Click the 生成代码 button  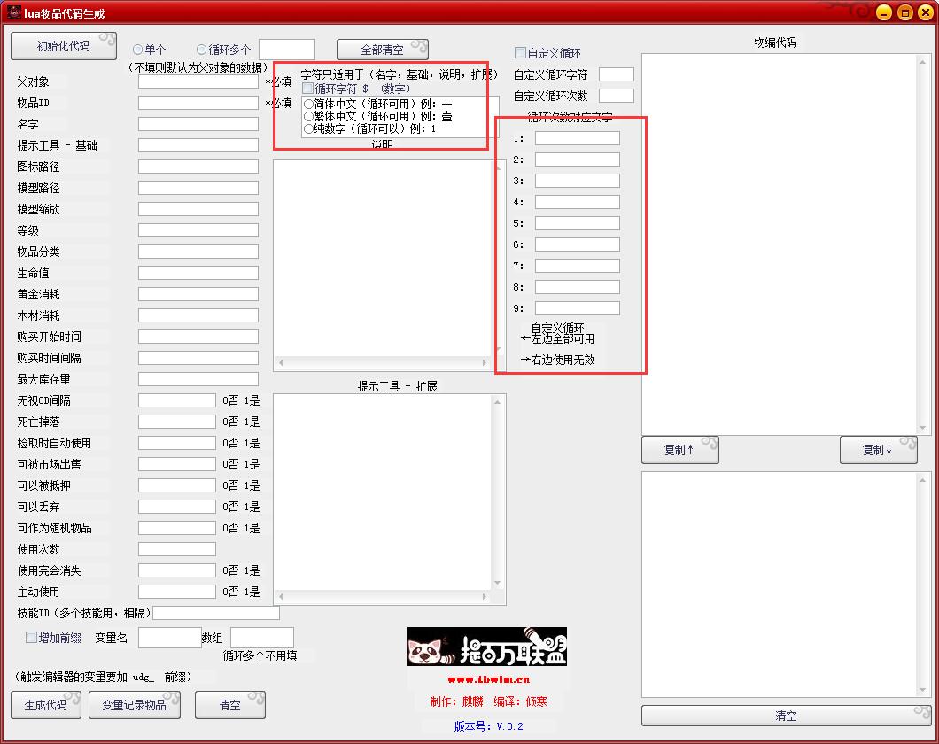click(44, 705)
